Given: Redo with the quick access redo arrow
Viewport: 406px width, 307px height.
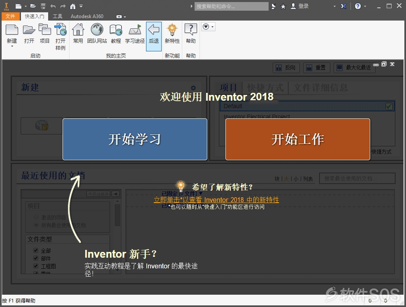Looking at the screenshot, I should click(x=63, y=6).
